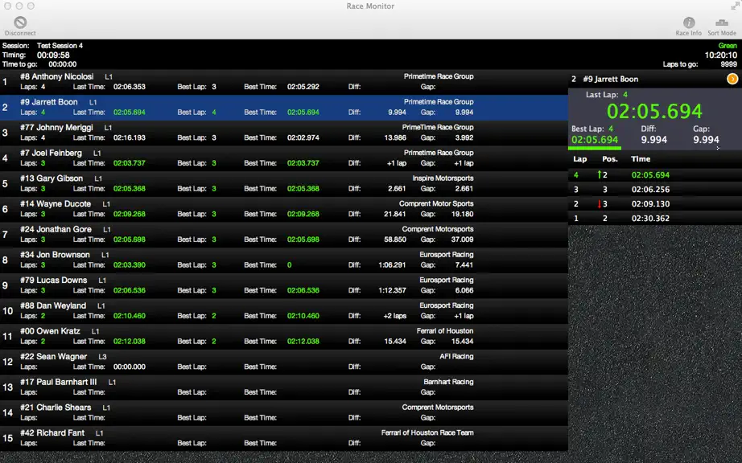742x463 pixels.
Task: Click the Lap column header in detail panel
Action: pyautogui.click(x=579, y=159)
